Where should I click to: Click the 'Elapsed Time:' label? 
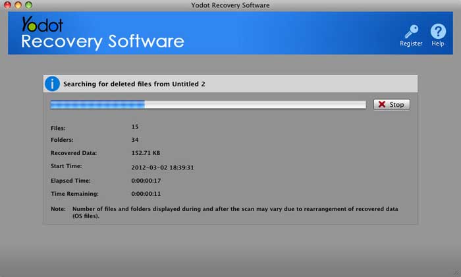pyautogui.click(x=70, y=181)
